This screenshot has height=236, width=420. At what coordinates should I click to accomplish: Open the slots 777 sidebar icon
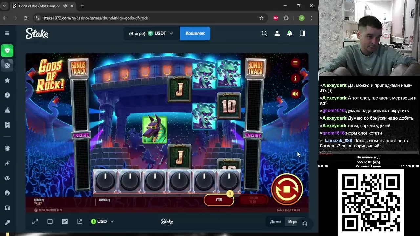coord(7,178)
